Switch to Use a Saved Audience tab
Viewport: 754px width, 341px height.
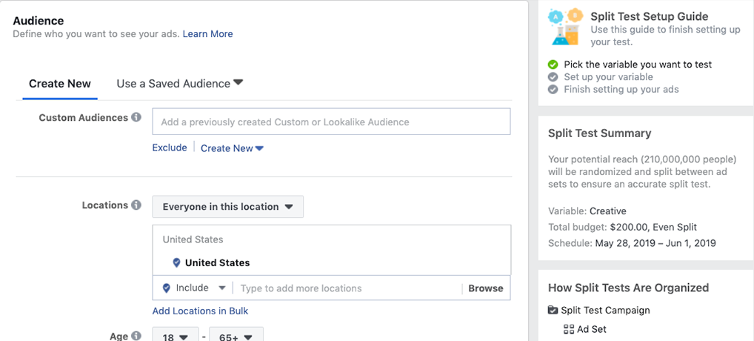179,84
